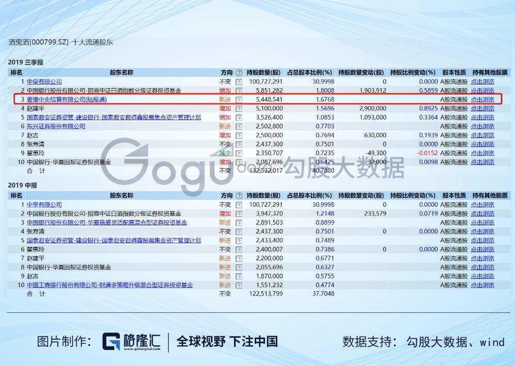
Task: Click 点击浏览 in the 1,870,000 row
Action: tap(483, 276)
